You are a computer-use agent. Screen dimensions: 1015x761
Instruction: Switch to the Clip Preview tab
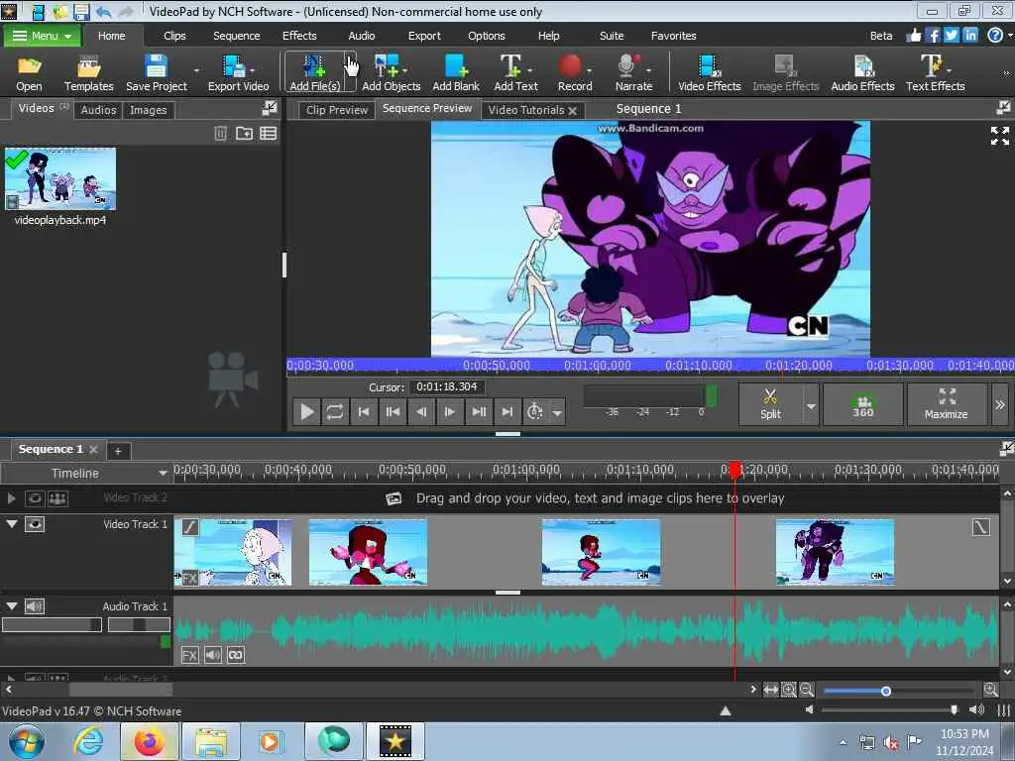[337, 110]
